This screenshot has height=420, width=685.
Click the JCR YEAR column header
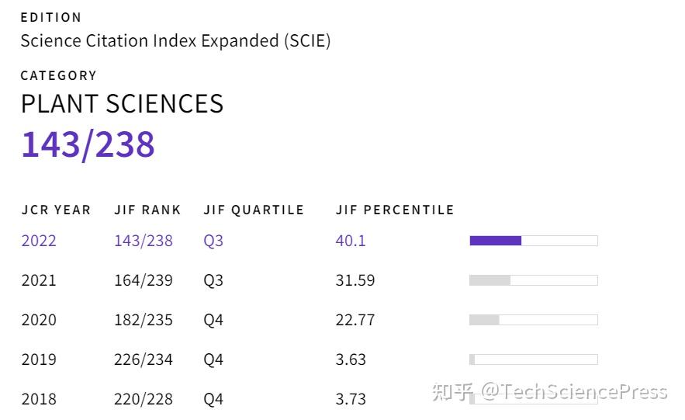coord(56,210)
